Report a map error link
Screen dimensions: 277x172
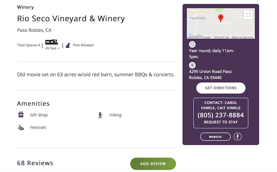[x=242, y=37]
